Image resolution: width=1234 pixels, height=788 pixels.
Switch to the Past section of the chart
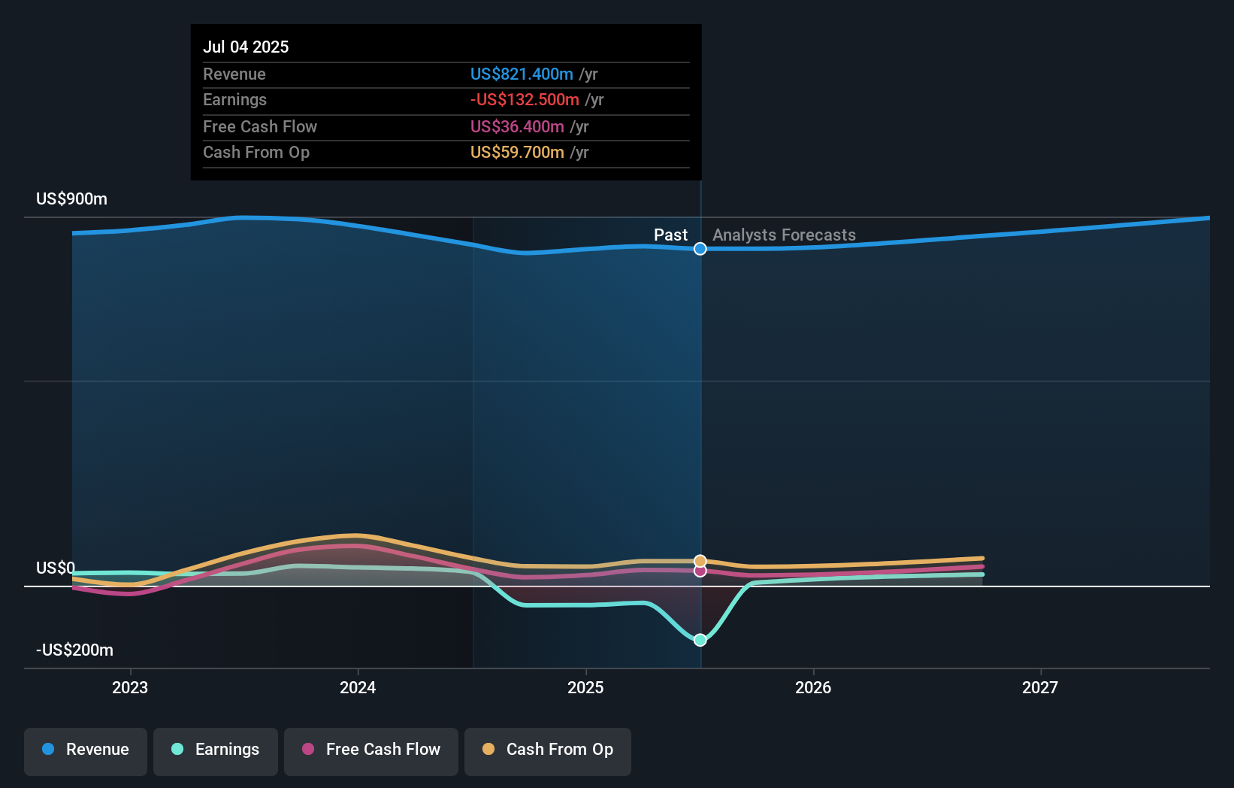point(670,235)
